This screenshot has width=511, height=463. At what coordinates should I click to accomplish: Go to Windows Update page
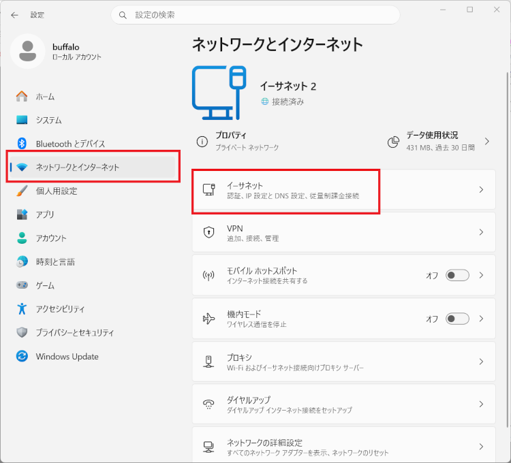[x=93, y=356]
